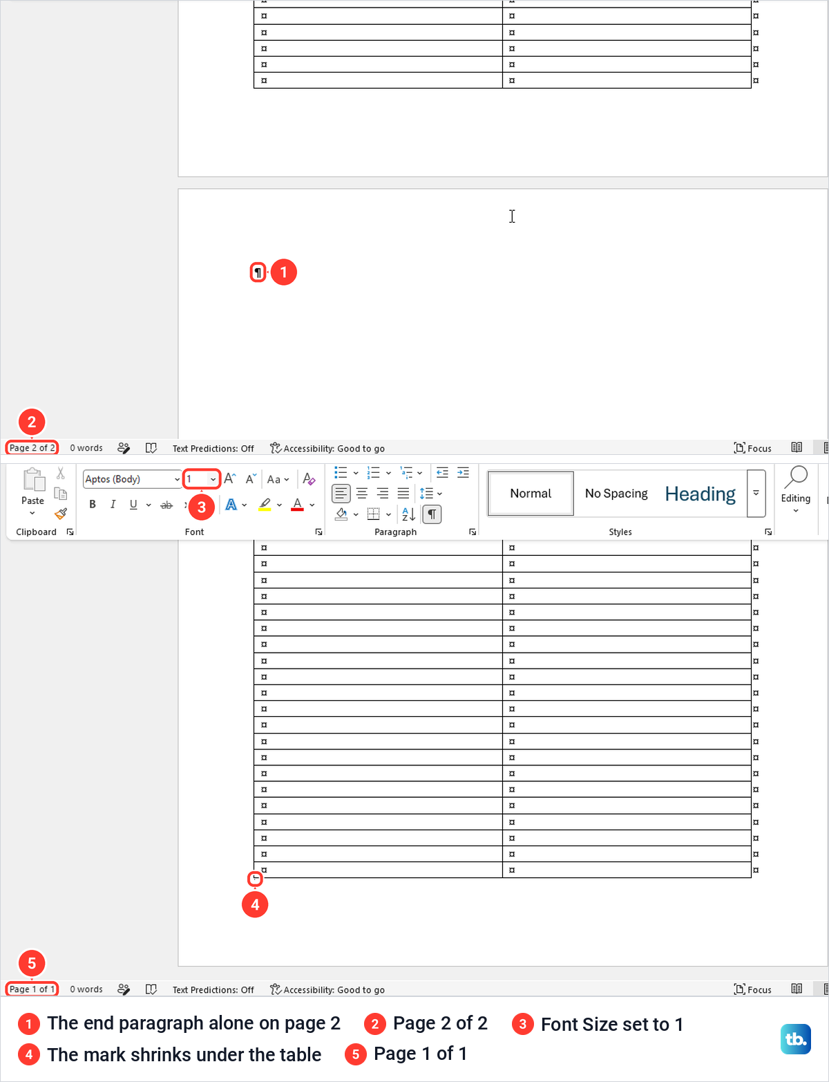Image resolution: width=829 pixels, height=1082 pixels.
Task: Click Accessibility: Good to go in upper status bar
Action: pos(327,448)
